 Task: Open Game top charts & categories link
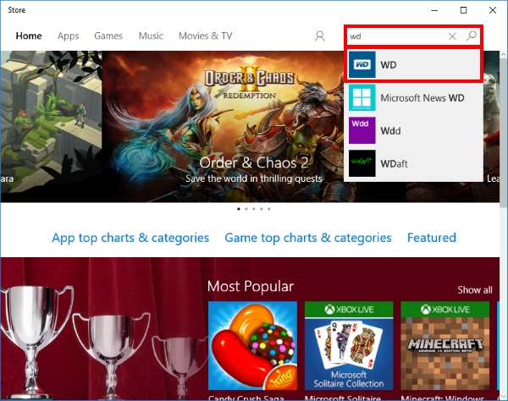308,238
